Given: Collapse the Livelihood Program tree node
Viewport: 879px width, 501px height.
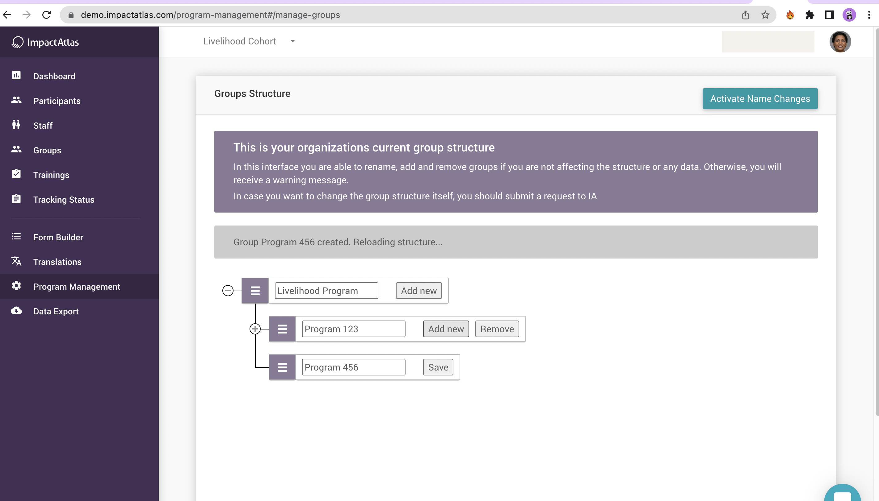Looking at the screenshot, I should 228,291.
